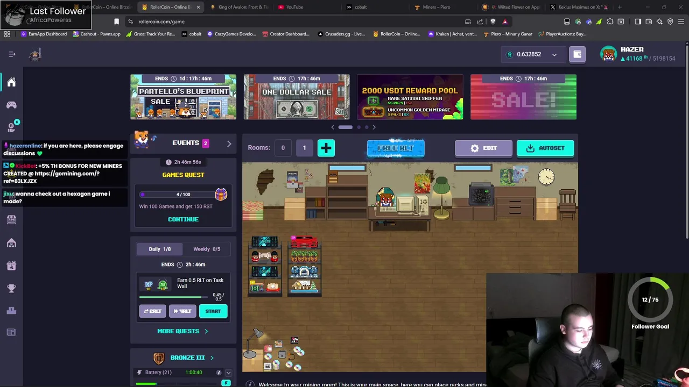Click the Bronze III rank badge icon

pyautogui.click(x=159, y=358)
